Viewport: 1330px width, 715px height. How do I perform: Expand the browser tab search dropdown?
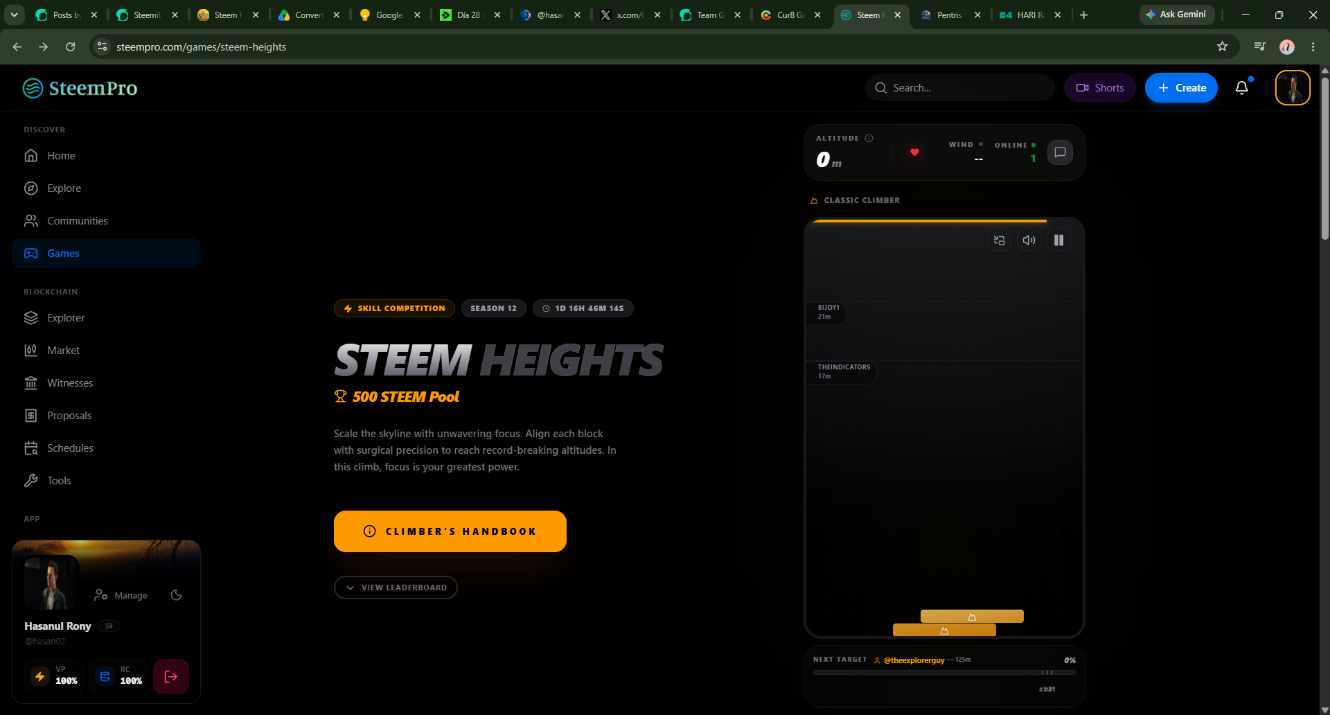click(x=14, y=15)
